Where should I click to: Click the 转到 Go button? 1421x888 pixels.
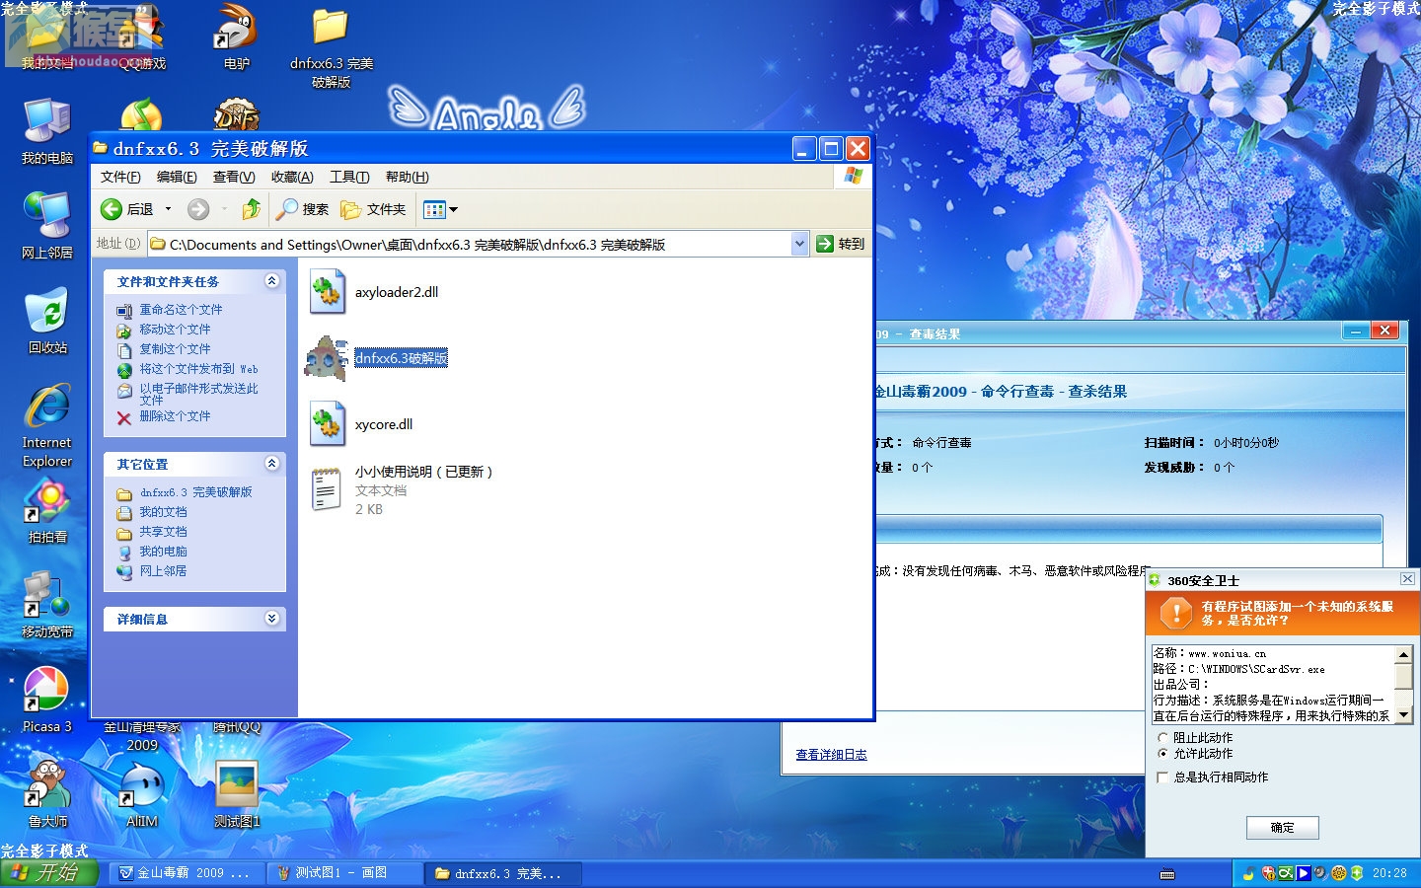point(841,244)
